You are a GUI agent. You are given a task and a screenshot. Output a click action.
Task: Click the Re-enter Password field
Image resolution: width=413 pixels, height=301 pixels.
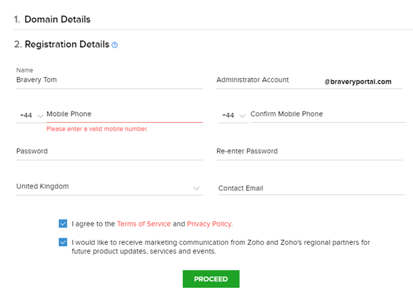pyautogui.click(x=309, y=151)
